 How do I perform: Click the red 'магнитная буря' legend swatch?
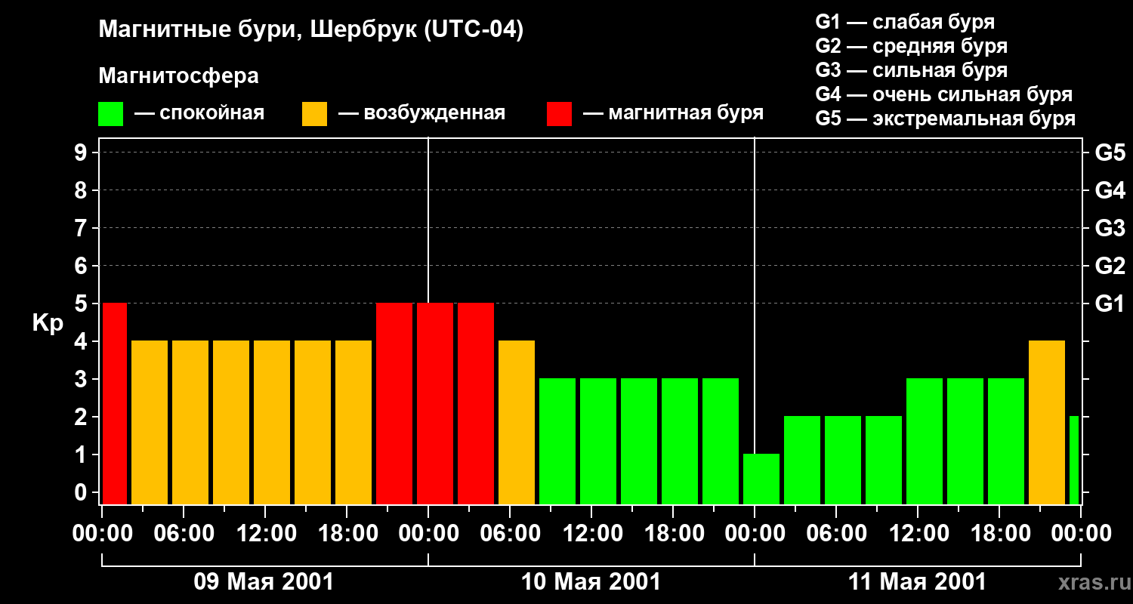[559, 114]
